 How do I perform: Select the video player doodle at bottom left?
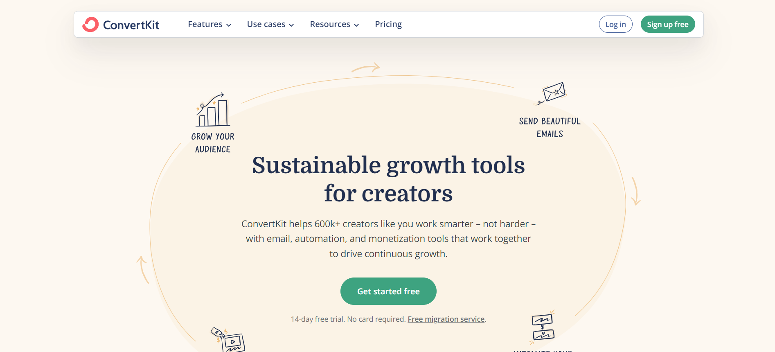[x=233, y=343]
